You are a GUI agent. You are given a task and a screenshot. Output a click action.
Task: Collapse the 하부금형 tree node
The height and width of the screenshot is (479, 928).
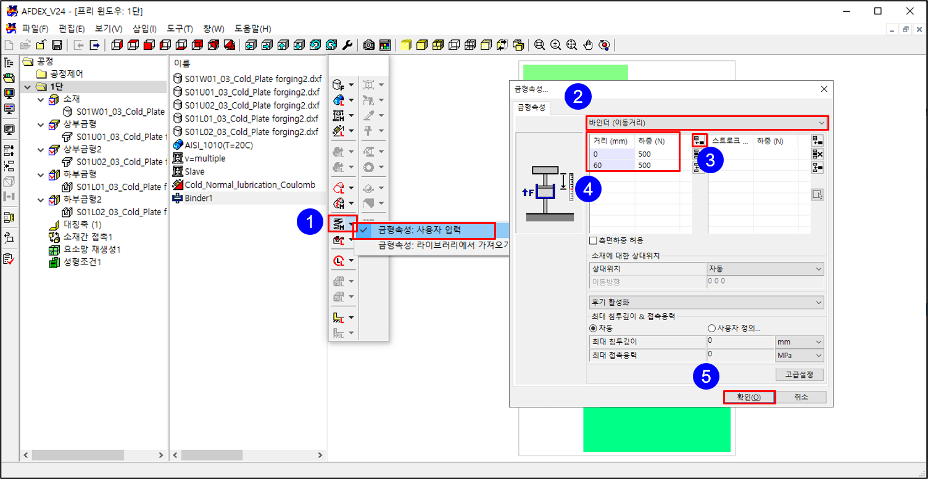[41, 174]
